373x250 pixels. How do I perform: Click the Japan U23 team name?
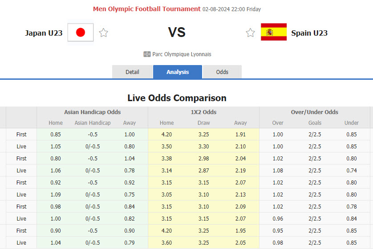tap(44, 33)
